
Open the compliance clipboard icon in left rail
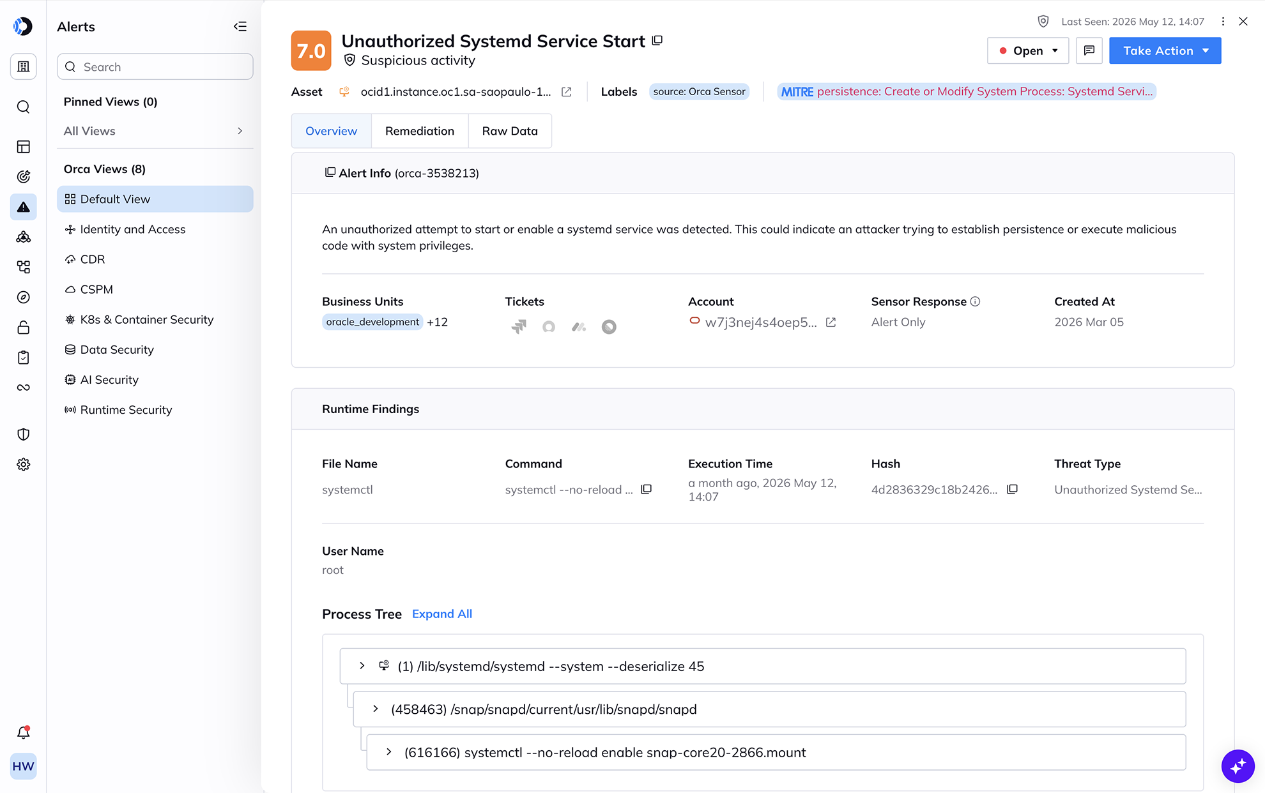(23, 358)
